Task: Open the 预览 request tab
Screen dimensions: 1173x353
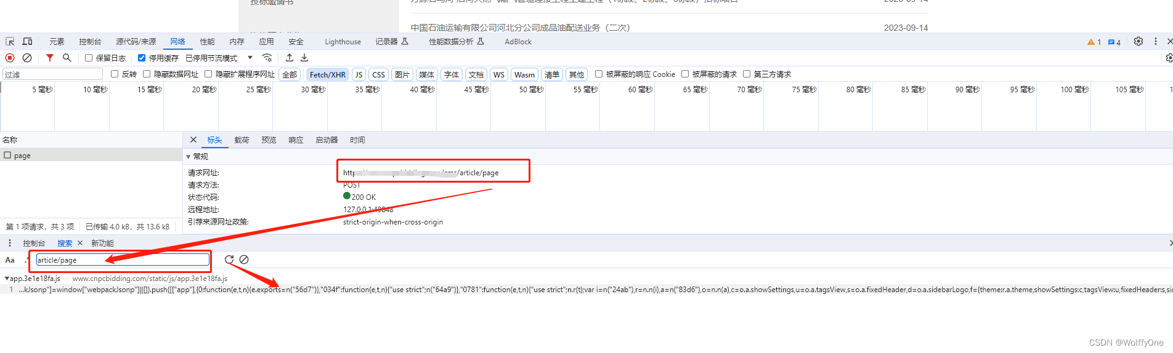Action: point(269,140)
